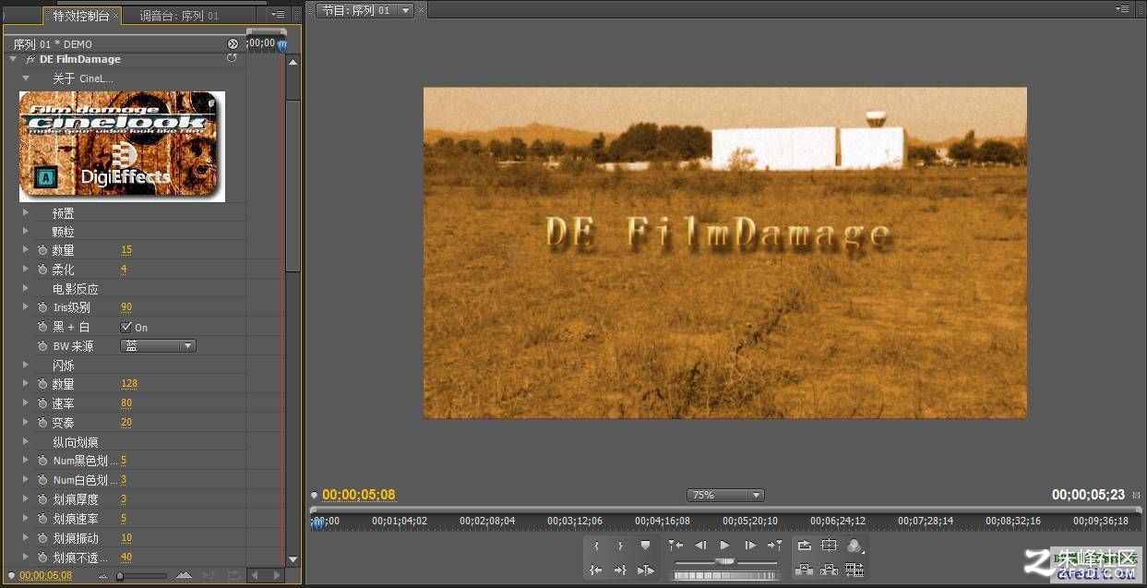Click the 颗粒 数量 value 15
The height and width of the screenshot is (588, 1147).
pyautogui.click(x=126, y=250)
